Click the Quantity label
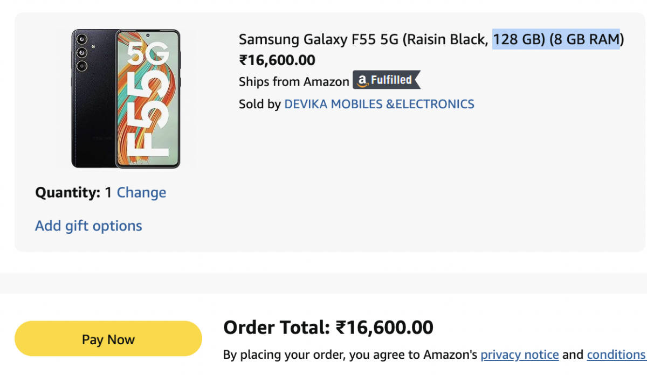The width and height of the screenshot is (647, 376). (68, 192)
